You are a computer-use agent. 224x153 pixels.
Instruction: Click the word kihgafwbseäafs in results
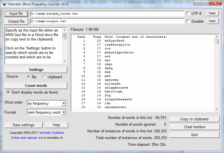click(118, 99)
